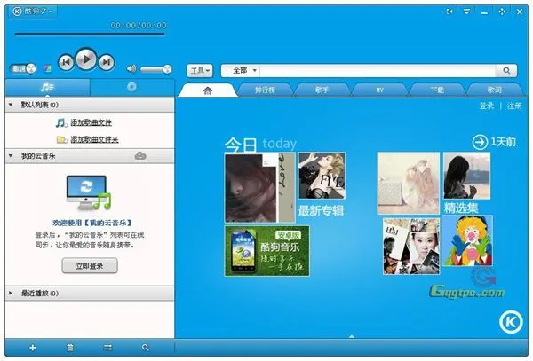Open the KuGou main menu logo

coord(33,12)
